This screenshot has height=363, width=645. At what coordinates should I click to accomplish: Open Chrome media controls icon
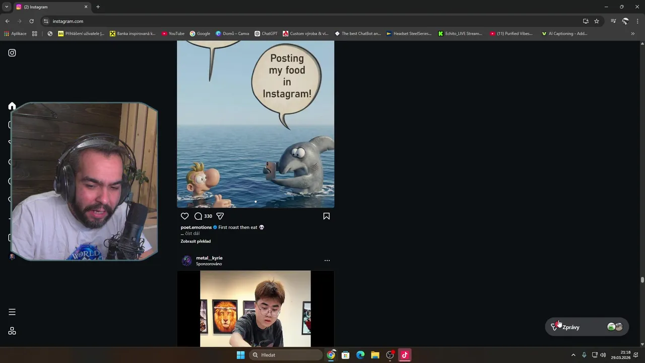[x=613, y=21]
